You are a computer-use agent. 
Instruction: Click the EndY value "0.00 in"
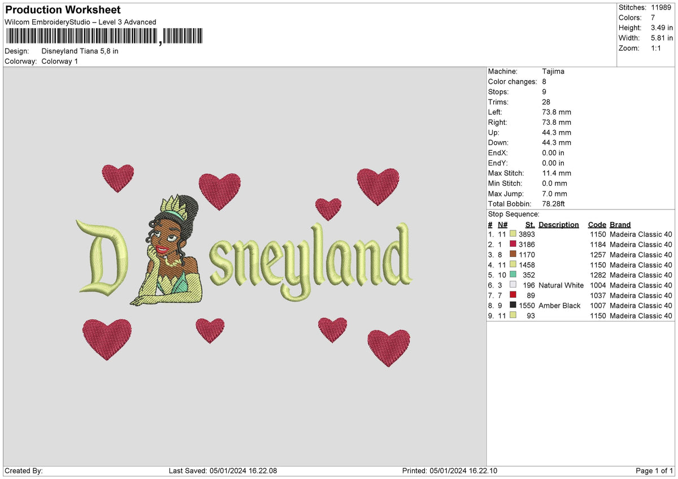click(x=553, y=163)
